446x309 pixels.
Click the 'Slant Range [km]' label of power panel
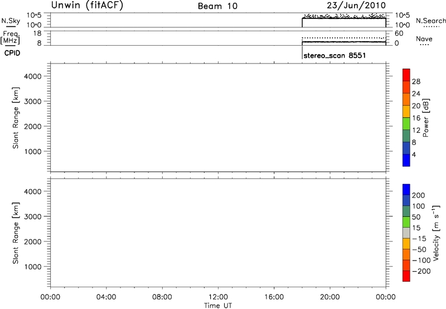[x=16, y=118]
